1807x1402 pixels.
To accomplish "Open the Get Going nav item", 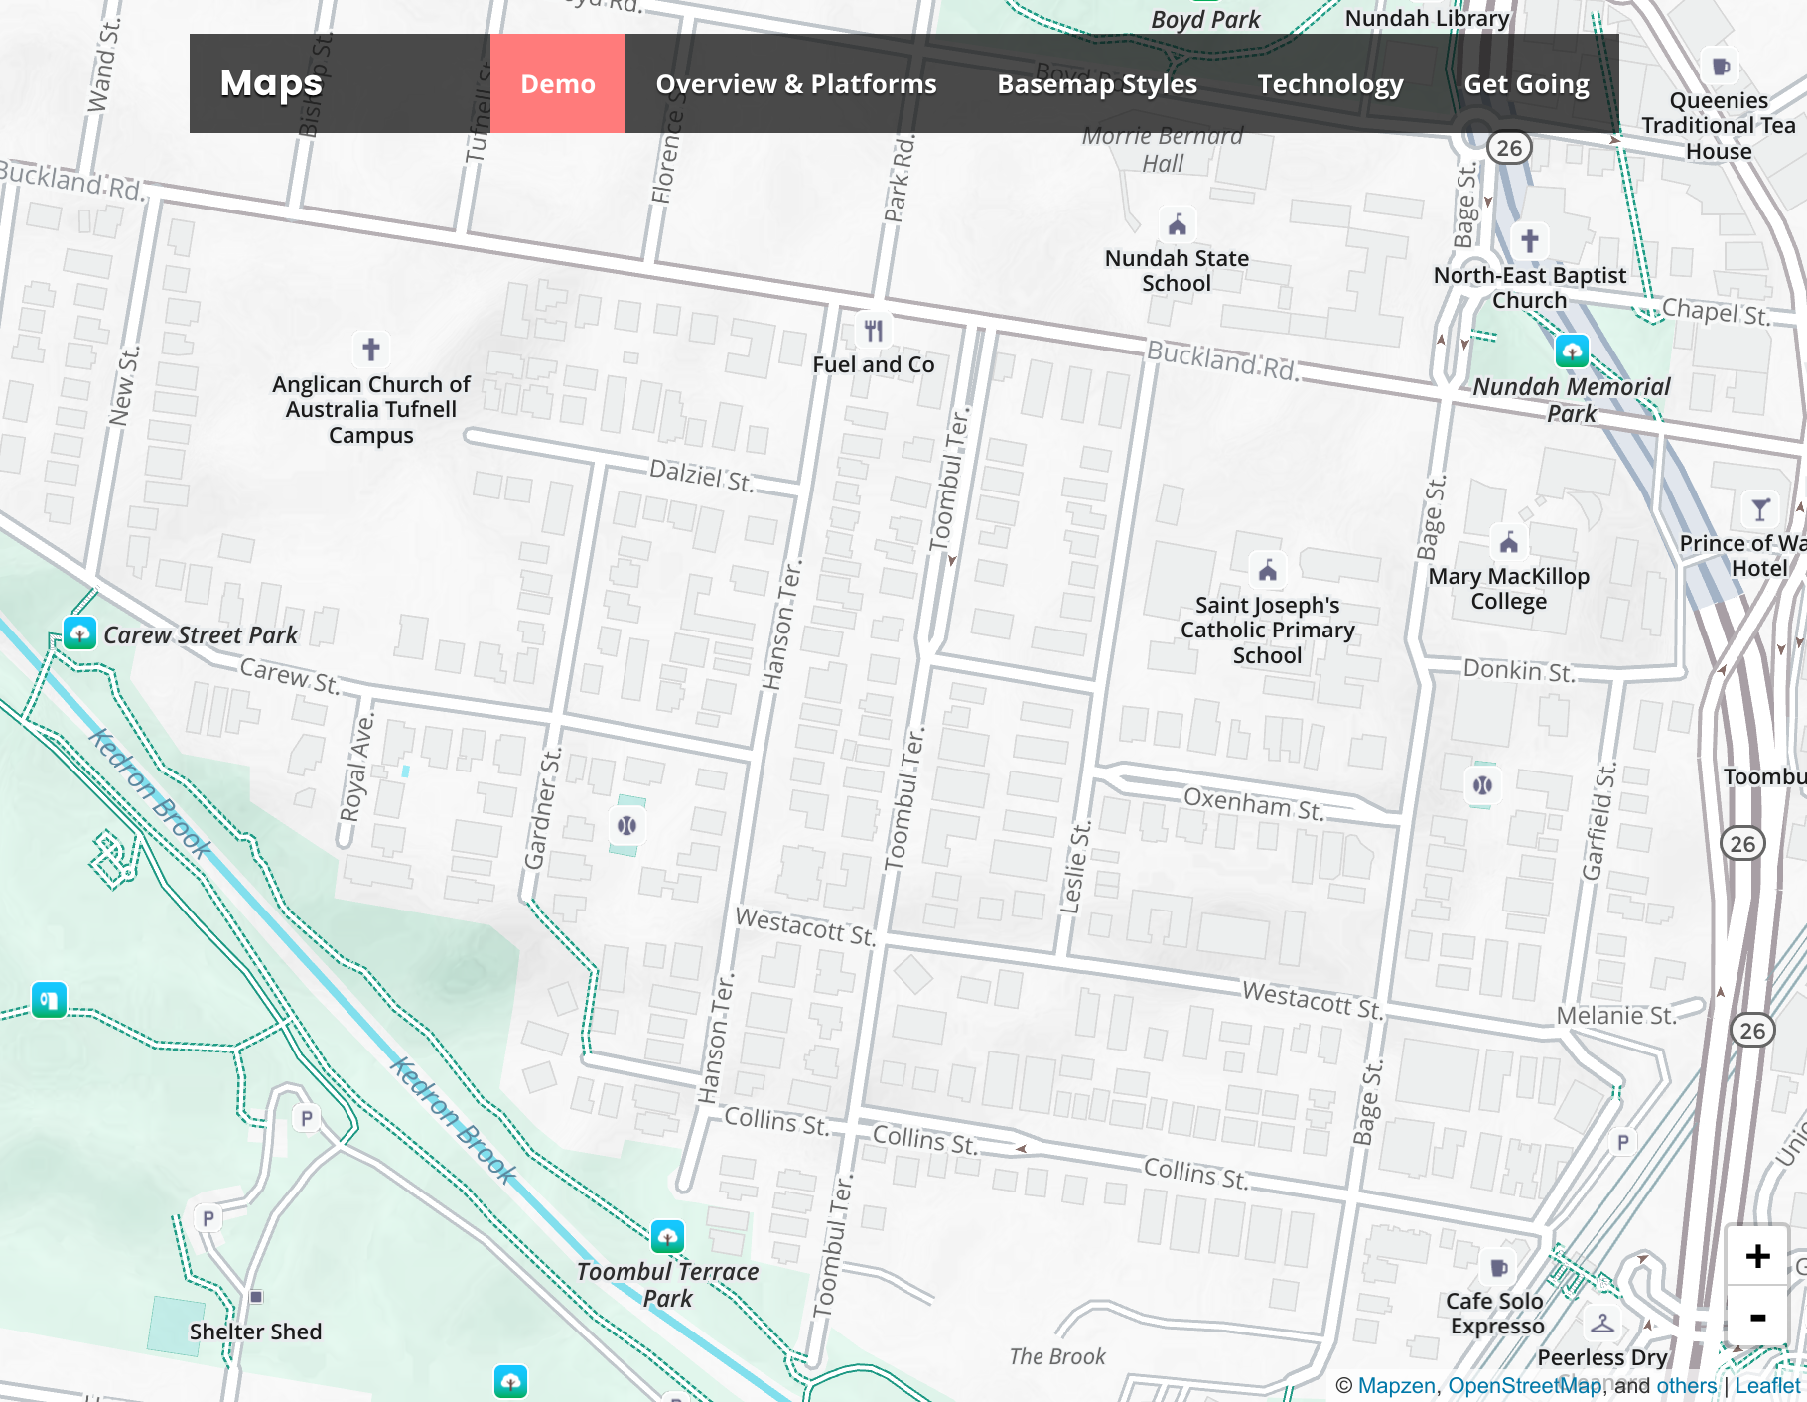I will [x=1526, y=83].
